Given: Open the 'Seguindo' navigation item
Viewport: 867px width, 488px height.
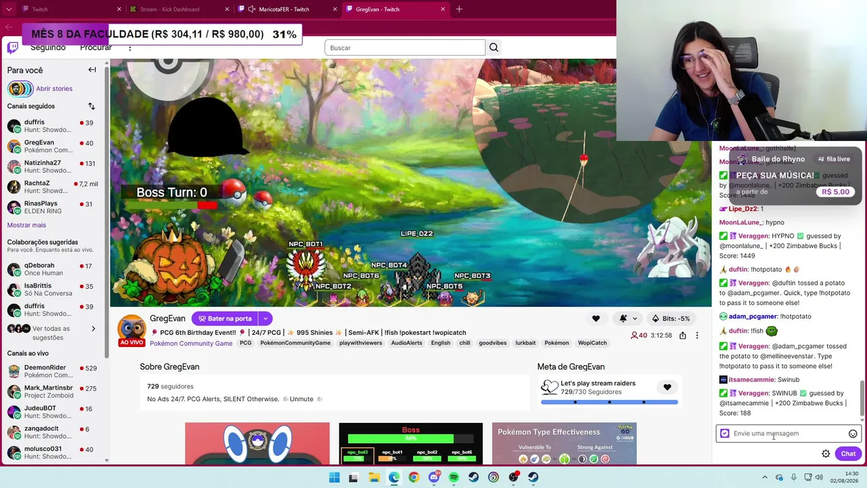Looking at the screenshot, I should pos(48,47).
